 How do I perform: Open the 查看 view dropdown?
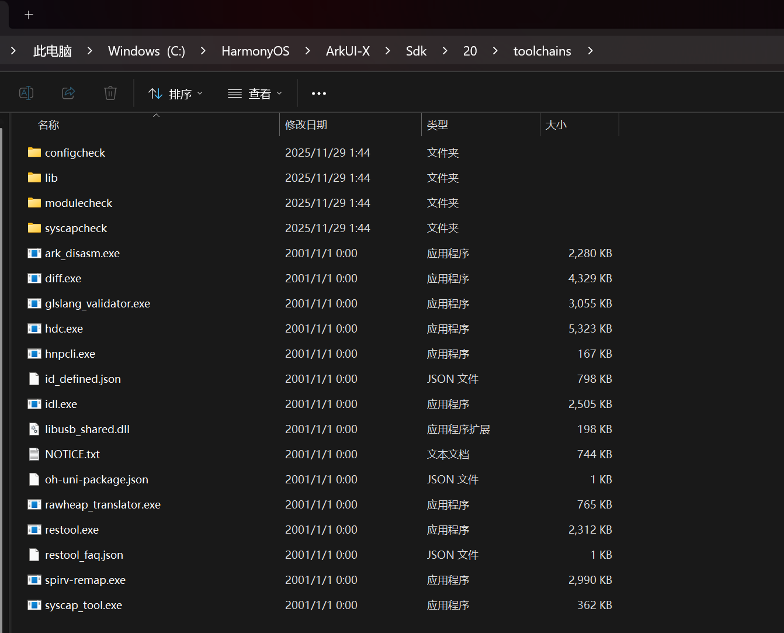[255, 94]
